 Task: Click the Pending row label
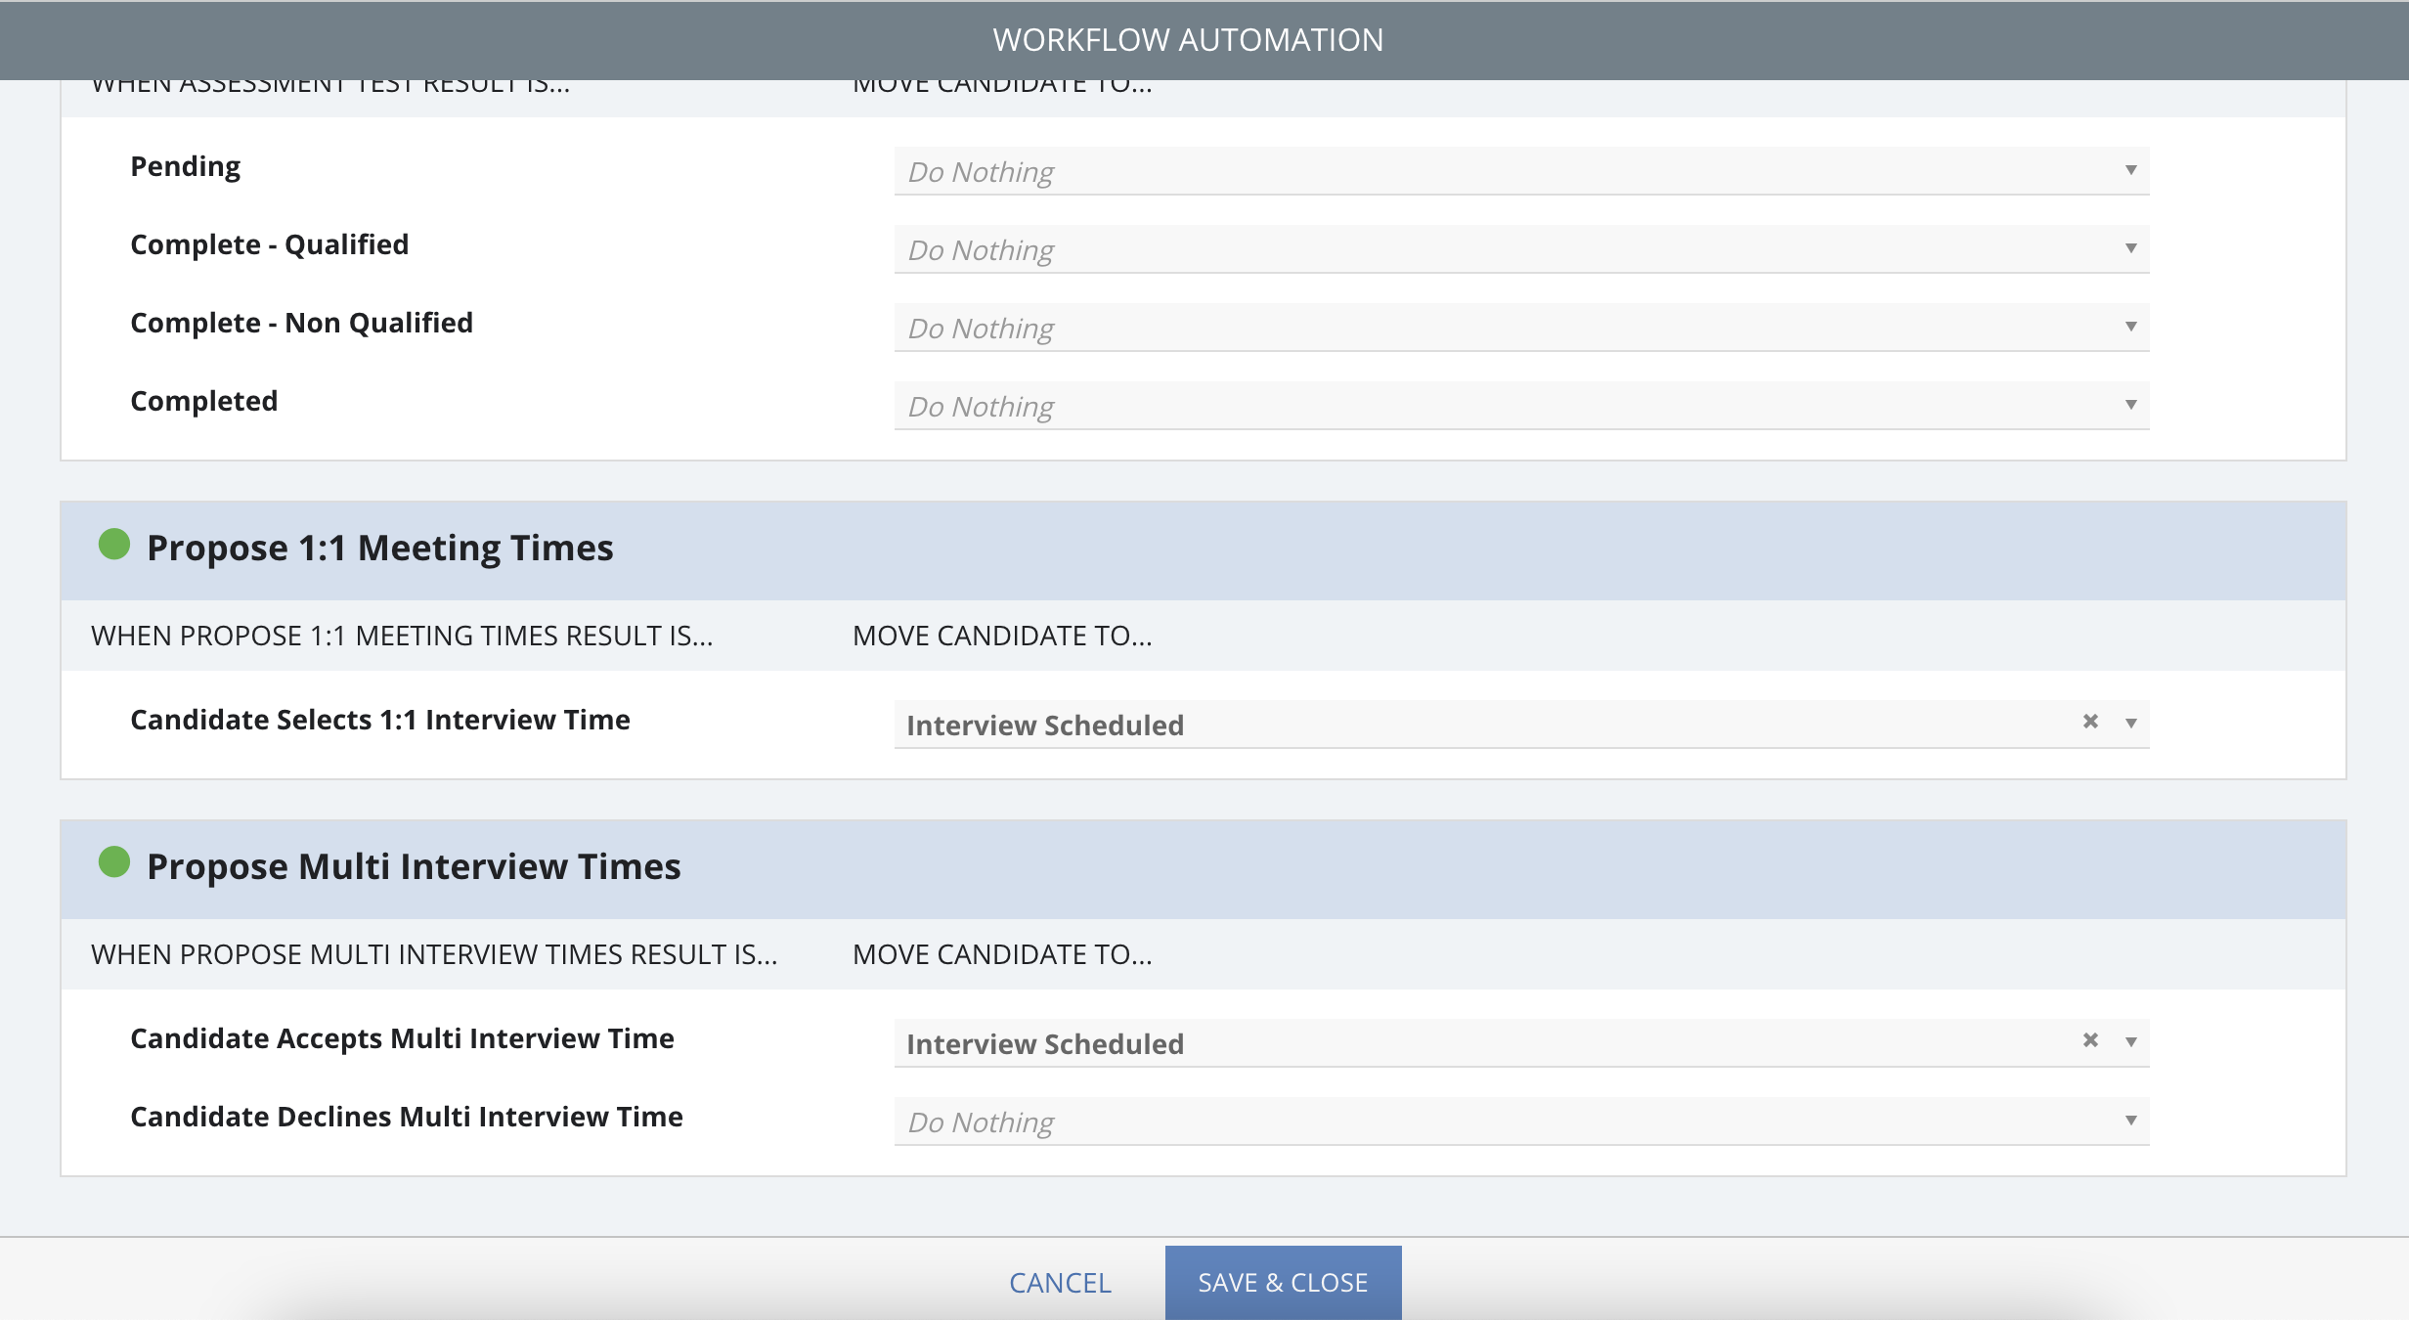[x=186, y=167]
